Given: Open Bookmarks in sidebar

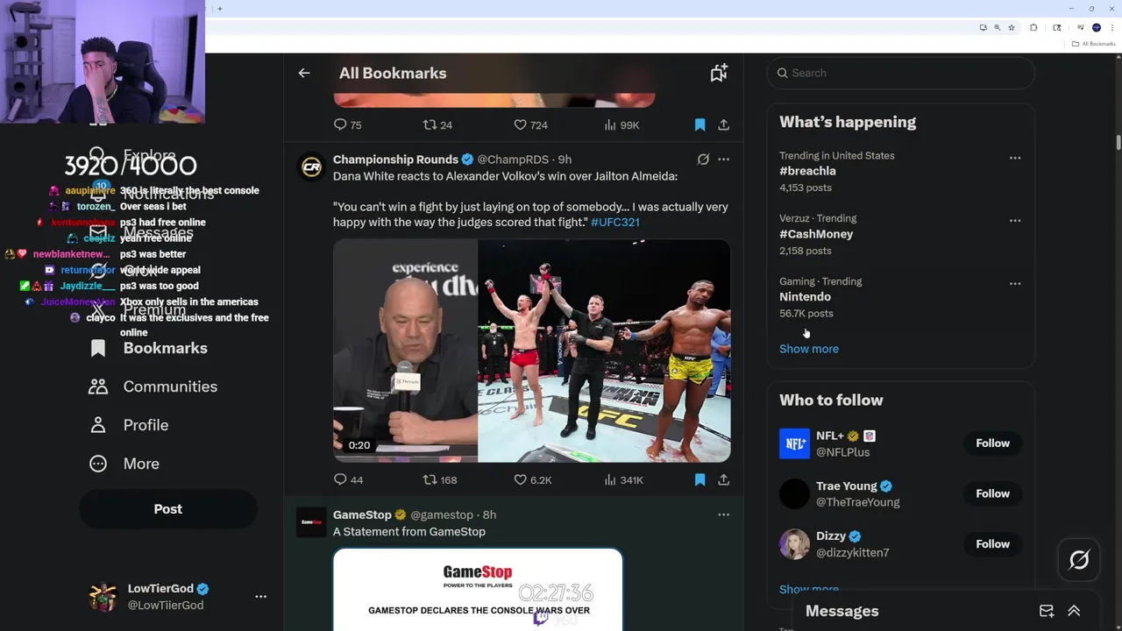Looking at the screenshot, I should tap(149, 348).
